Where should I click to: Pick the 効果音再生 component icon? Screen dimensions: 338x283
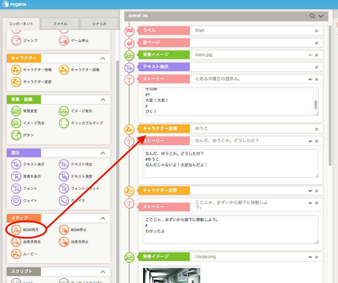point(16,242)
